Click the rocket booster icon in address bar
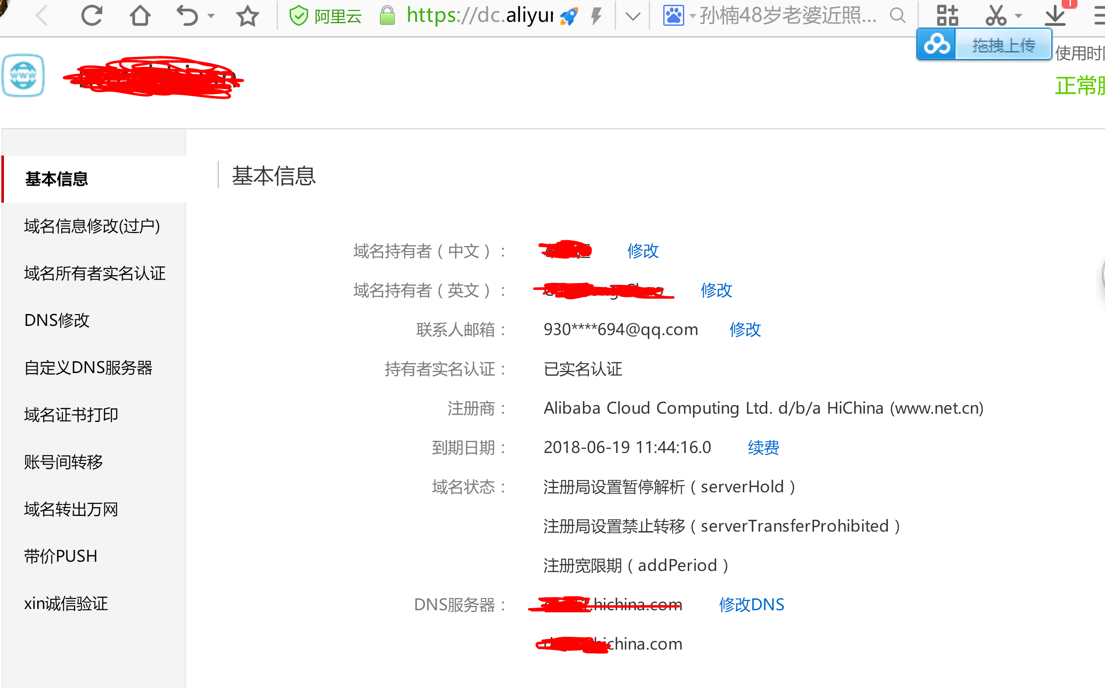Screen dimensions: 1105x688 568,15
